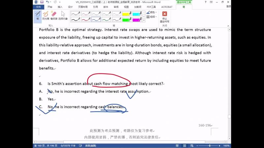Pick the green highlighter pen style
264x148 pixels.
click(x=127, y=19)
